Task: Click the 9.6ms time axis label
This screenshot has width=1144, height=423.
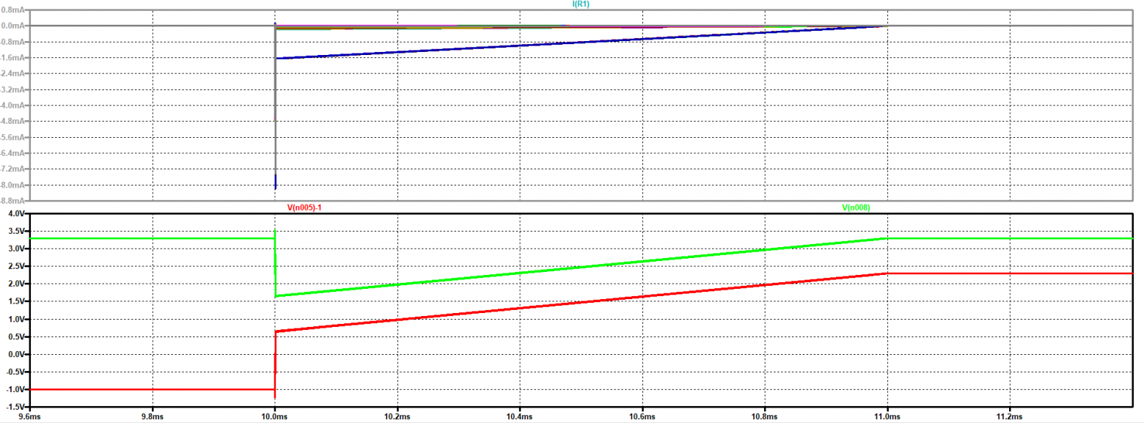Action: (29, 416)
